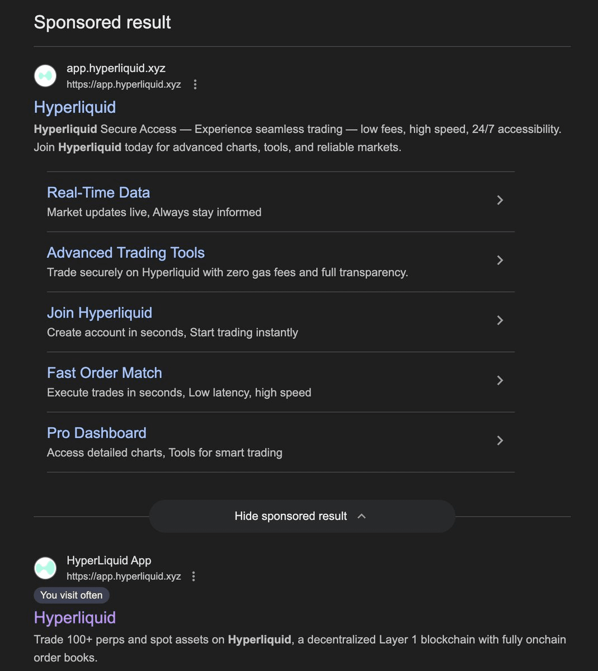Follow the Join Hyperliquid sitelink
This screenshot has height=671, width=598.
click(x=100, y=313)
